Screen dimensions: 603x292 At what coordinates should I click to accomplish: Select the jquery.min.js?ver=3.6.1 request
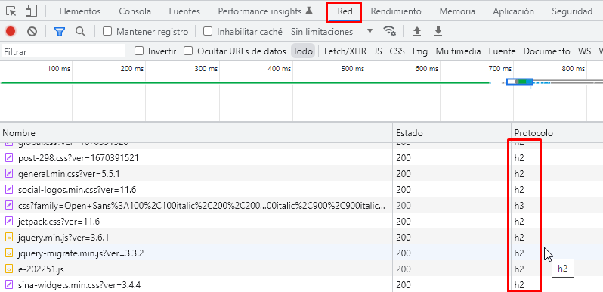click(x=63, y=238)
